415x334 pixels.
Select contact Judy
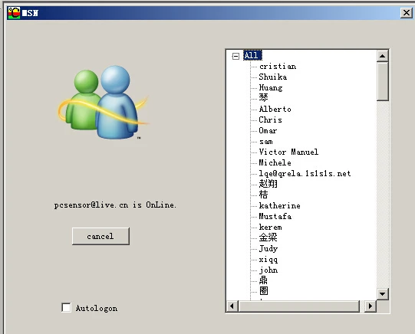[x=268, y=249]
